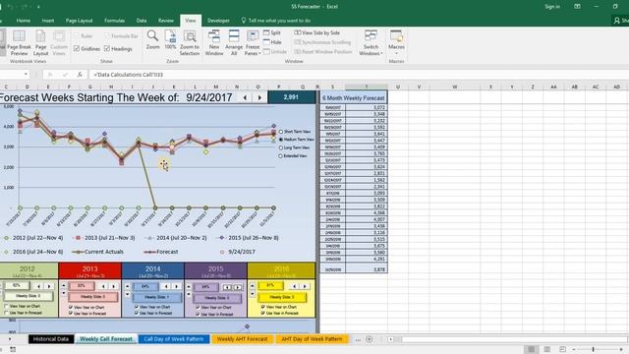Click Sign in link
The width and height of the screenshot is (629, 354).
point(552,7)
